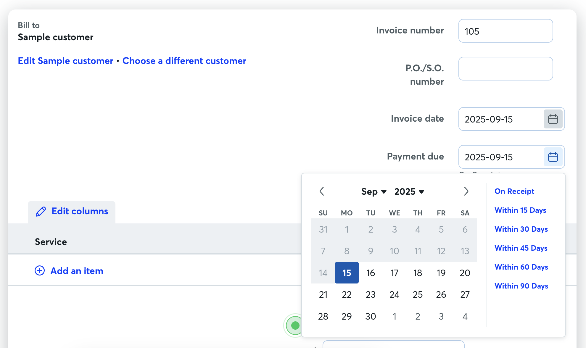The image size is (586, 348).
Task: Select On Receipt payment term
Action: 514,191
